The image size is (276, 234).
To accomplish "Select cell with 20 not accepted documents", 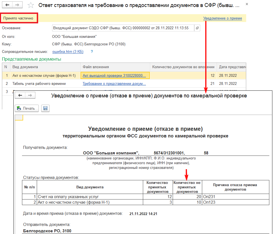I will [187, 197].
